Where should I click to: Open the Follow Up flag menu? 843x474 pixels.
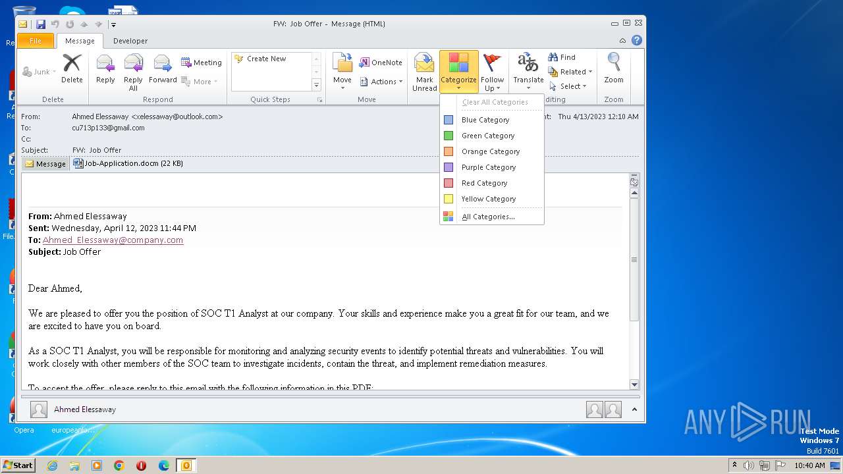pyautogui.click(x=492, y=72)
